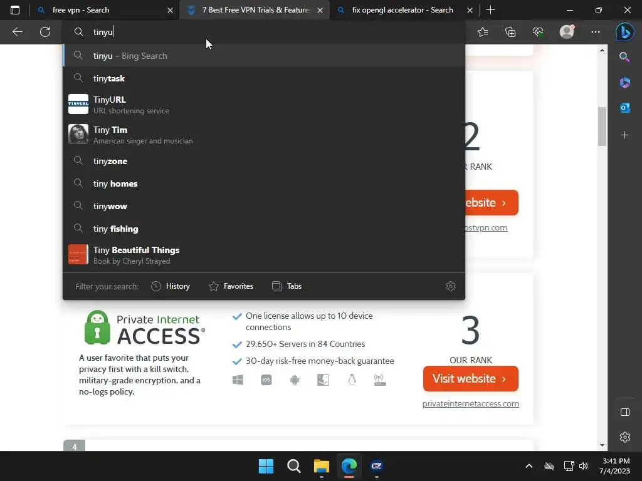Close the 'fix opengl accelerator' tab
Screen dimensions: 642x481
pos(470,10)
